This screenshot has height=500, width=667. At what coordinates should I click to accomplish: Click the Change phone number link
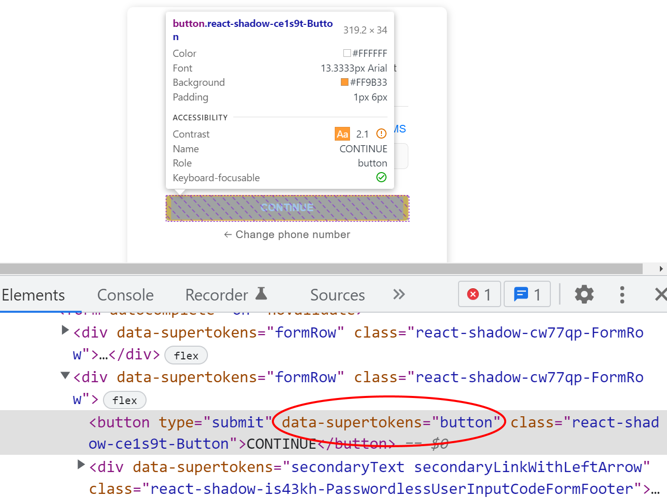point(287,235)
